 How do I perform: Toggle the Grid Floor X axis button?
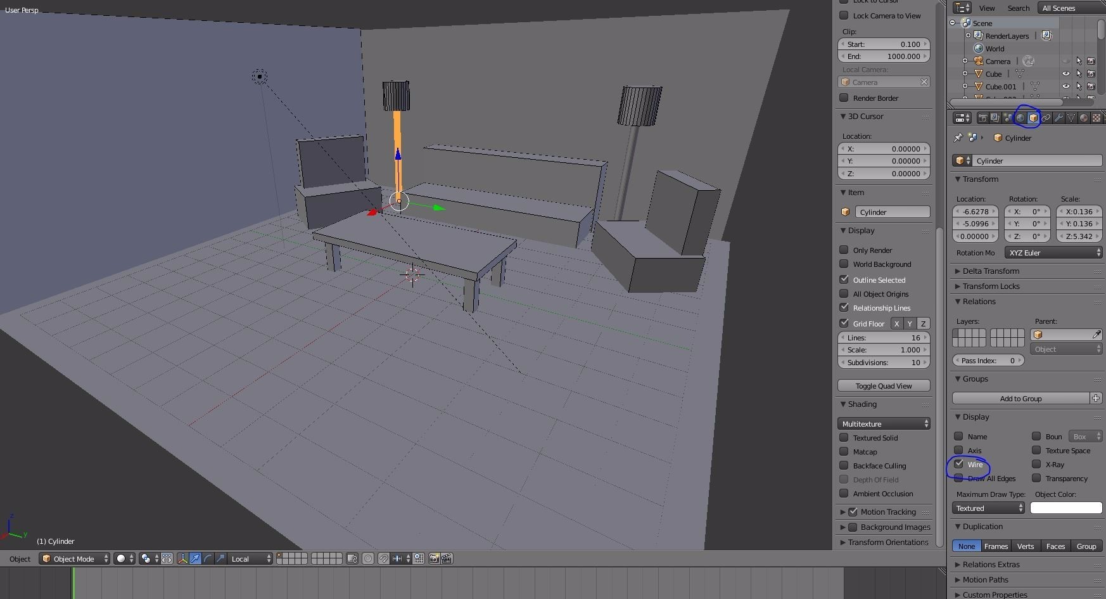click(x=896, y=323)
